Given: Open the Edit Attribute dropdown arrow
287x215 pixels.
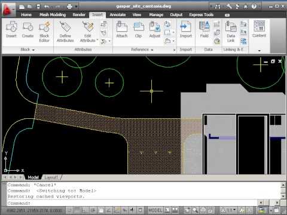Looking at the screenshot, I should (97, 40).
